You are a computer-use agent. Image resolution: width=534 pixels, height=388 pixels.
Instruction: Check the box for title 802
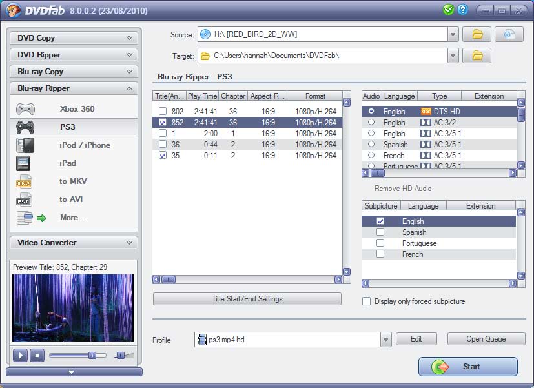[163, 111]
